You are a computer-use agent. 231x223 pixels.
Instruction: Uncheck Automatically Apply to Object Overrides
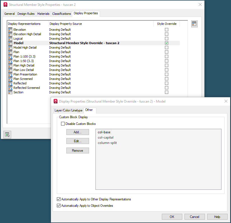click(59, 205)
